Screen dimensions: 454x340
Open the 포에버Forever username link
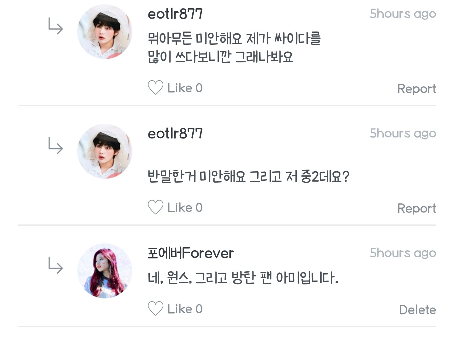tap(191, 253)
